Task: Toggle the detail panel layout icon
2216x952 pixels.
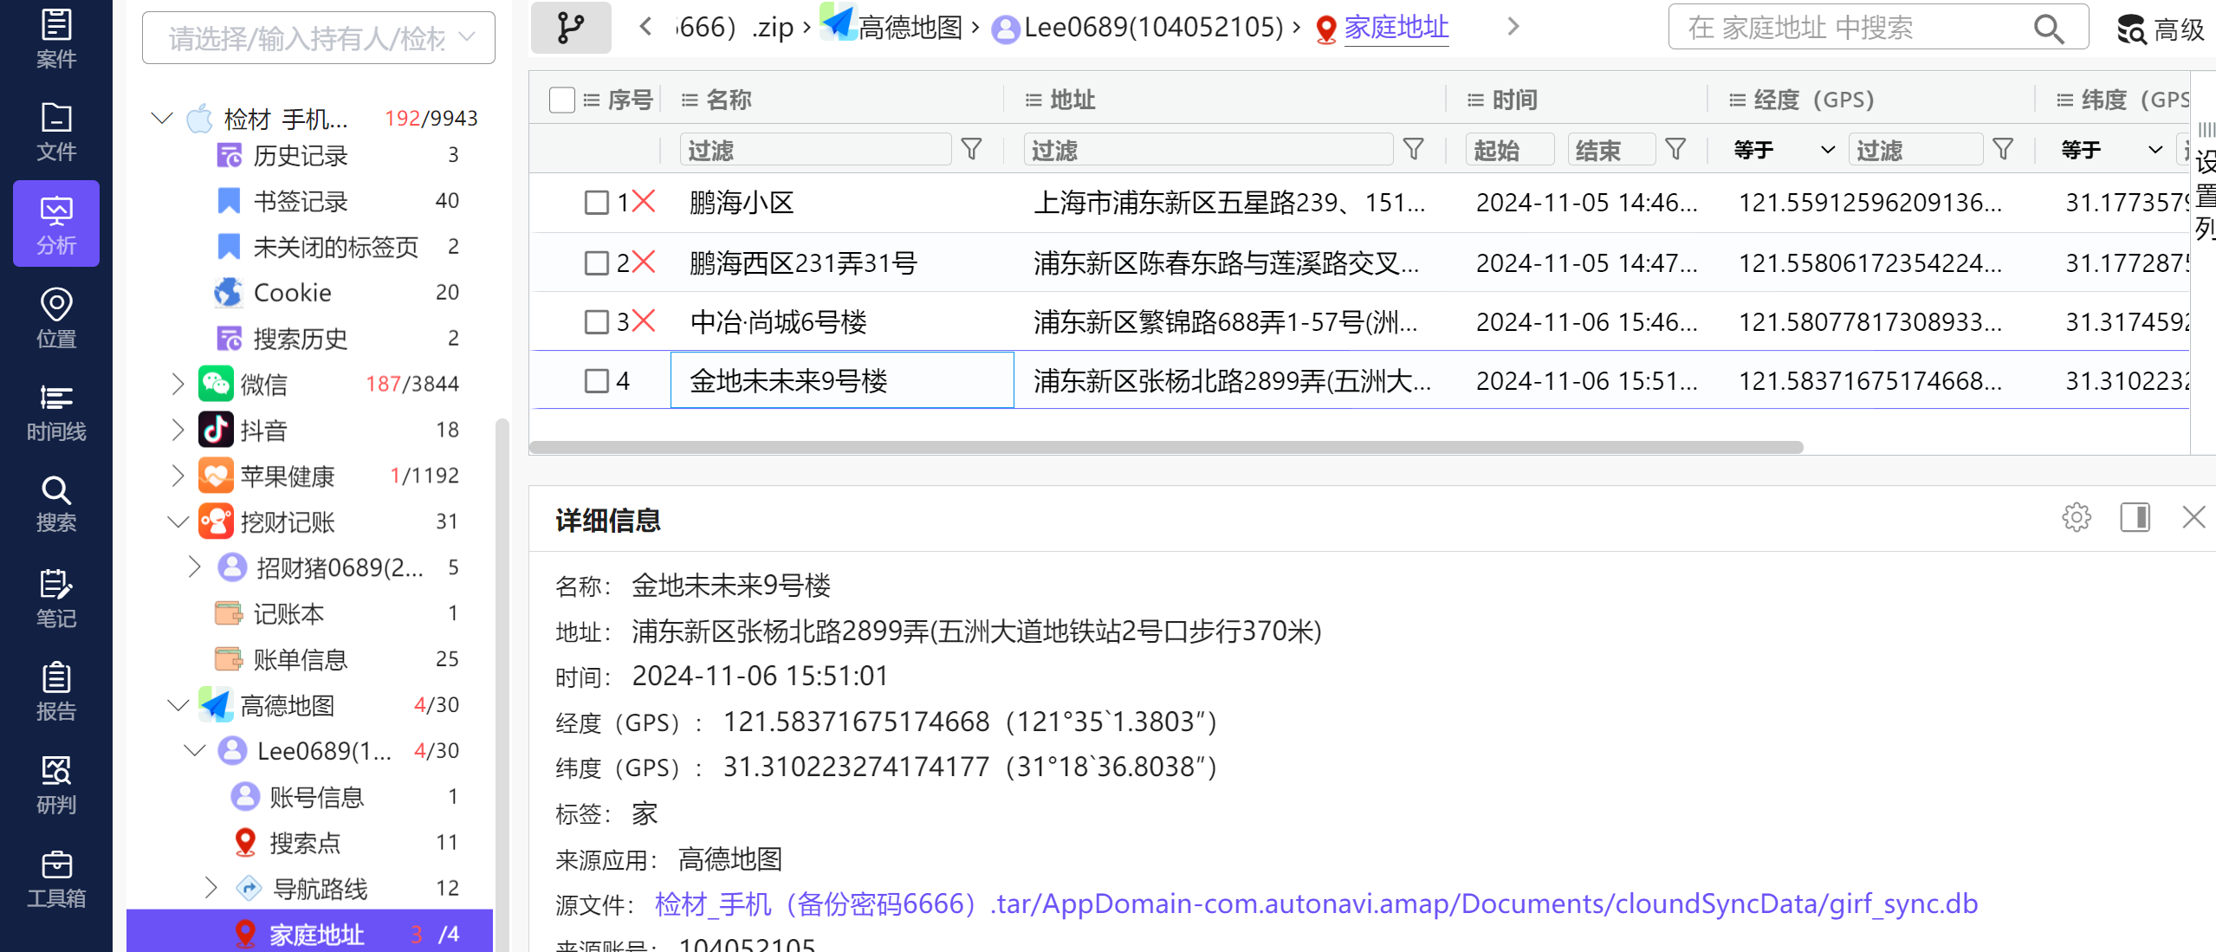Action: (x=2135, y=518)
